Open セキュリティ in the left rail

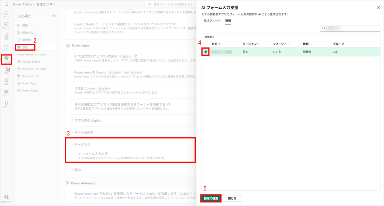(7, 48)
